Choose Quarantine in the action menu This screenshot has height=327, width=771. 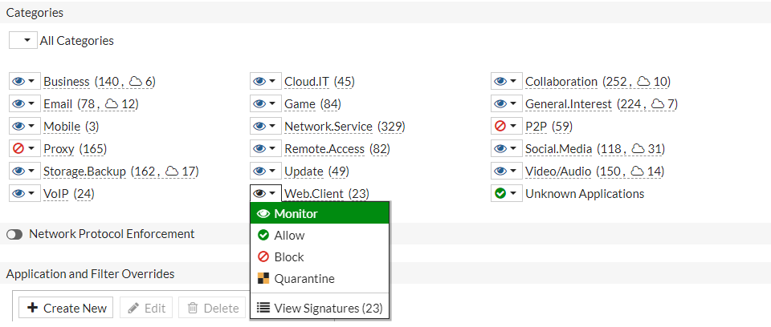tap(304, 279)
